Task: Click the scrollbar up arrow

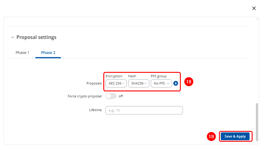Action: (257, 19)
